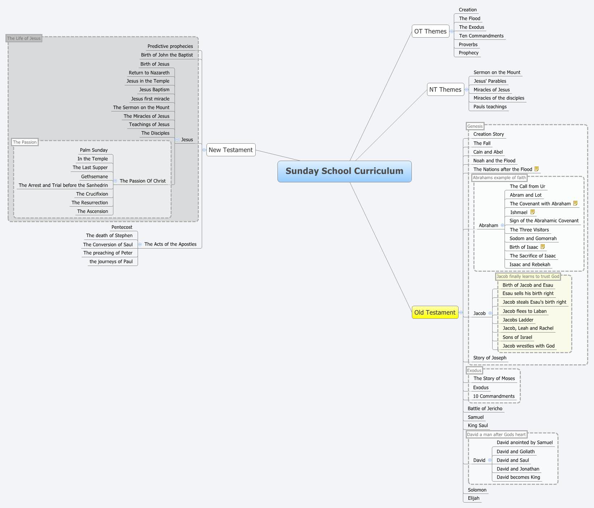
Task: Collapse the Old Testament branch toggle
Action: point(461,312)
